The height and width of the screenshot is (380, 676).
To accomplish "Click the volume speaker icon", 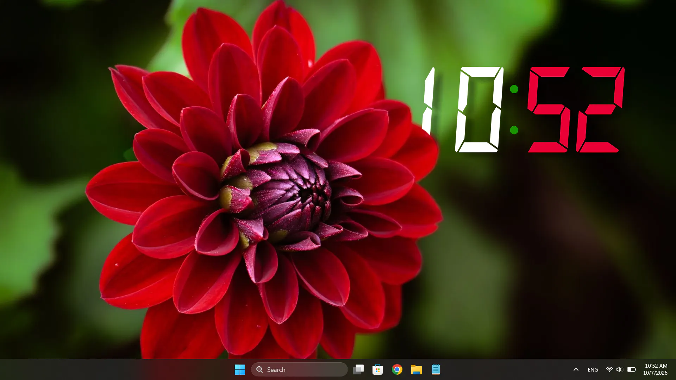I will (620, 369).
